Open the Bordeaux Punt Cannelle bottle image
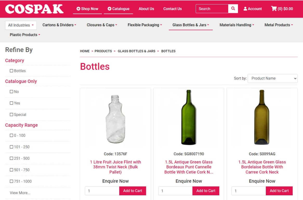The image size is (303, 200). 189,117
